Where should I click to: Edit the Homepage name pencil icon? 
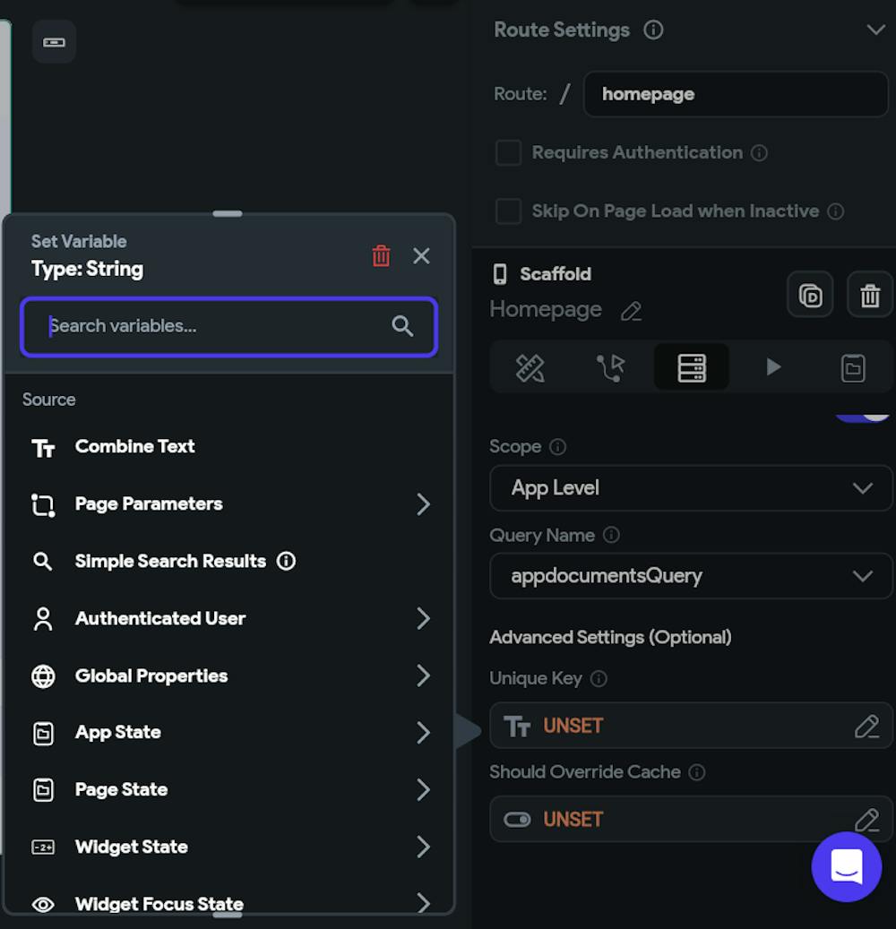(632, 311)
